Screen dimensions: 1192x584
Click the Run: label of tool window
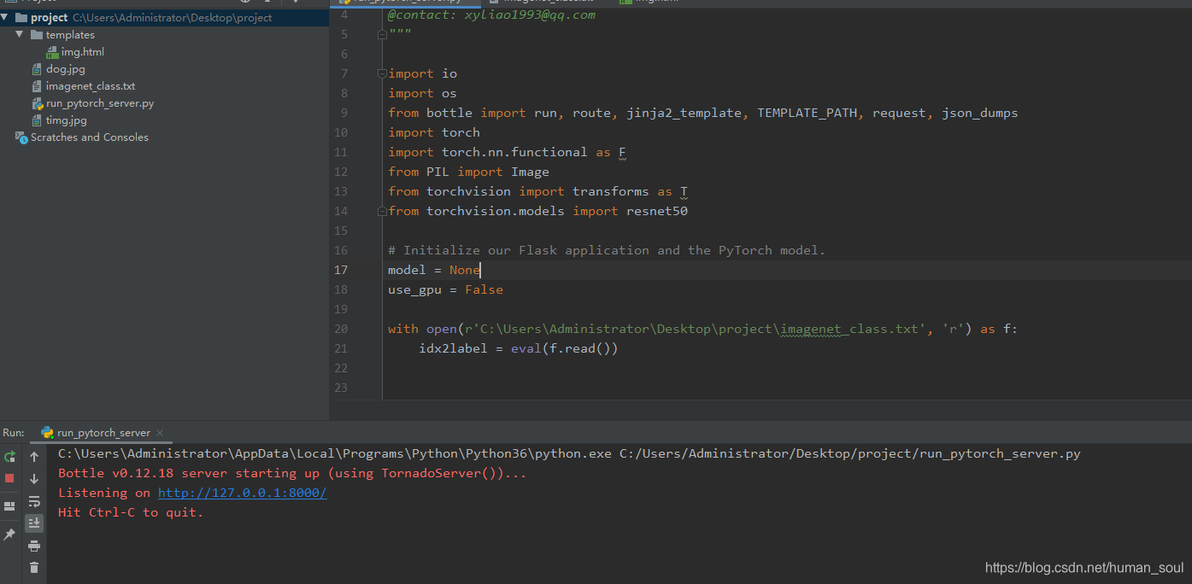(x=14, y=433)
